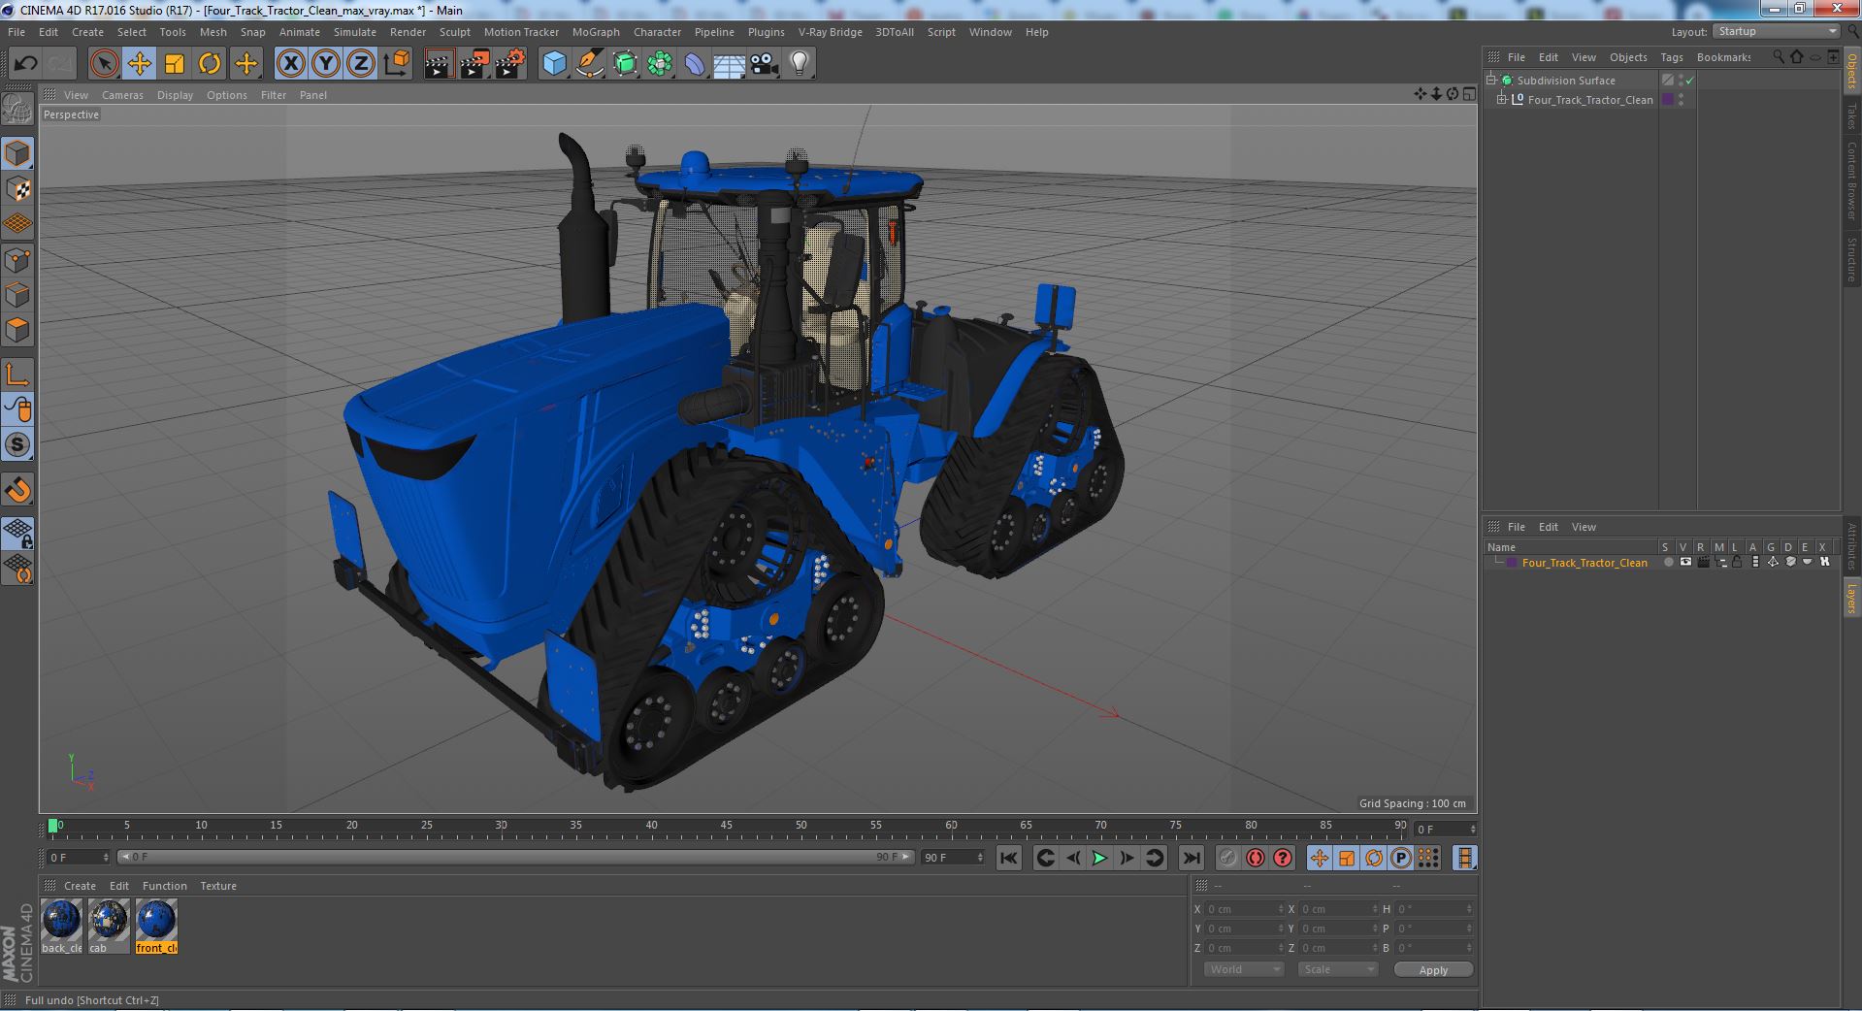This screenshot has width=1862, height=1011.
Task: Go to start of animation
Action: point(1009,858)
